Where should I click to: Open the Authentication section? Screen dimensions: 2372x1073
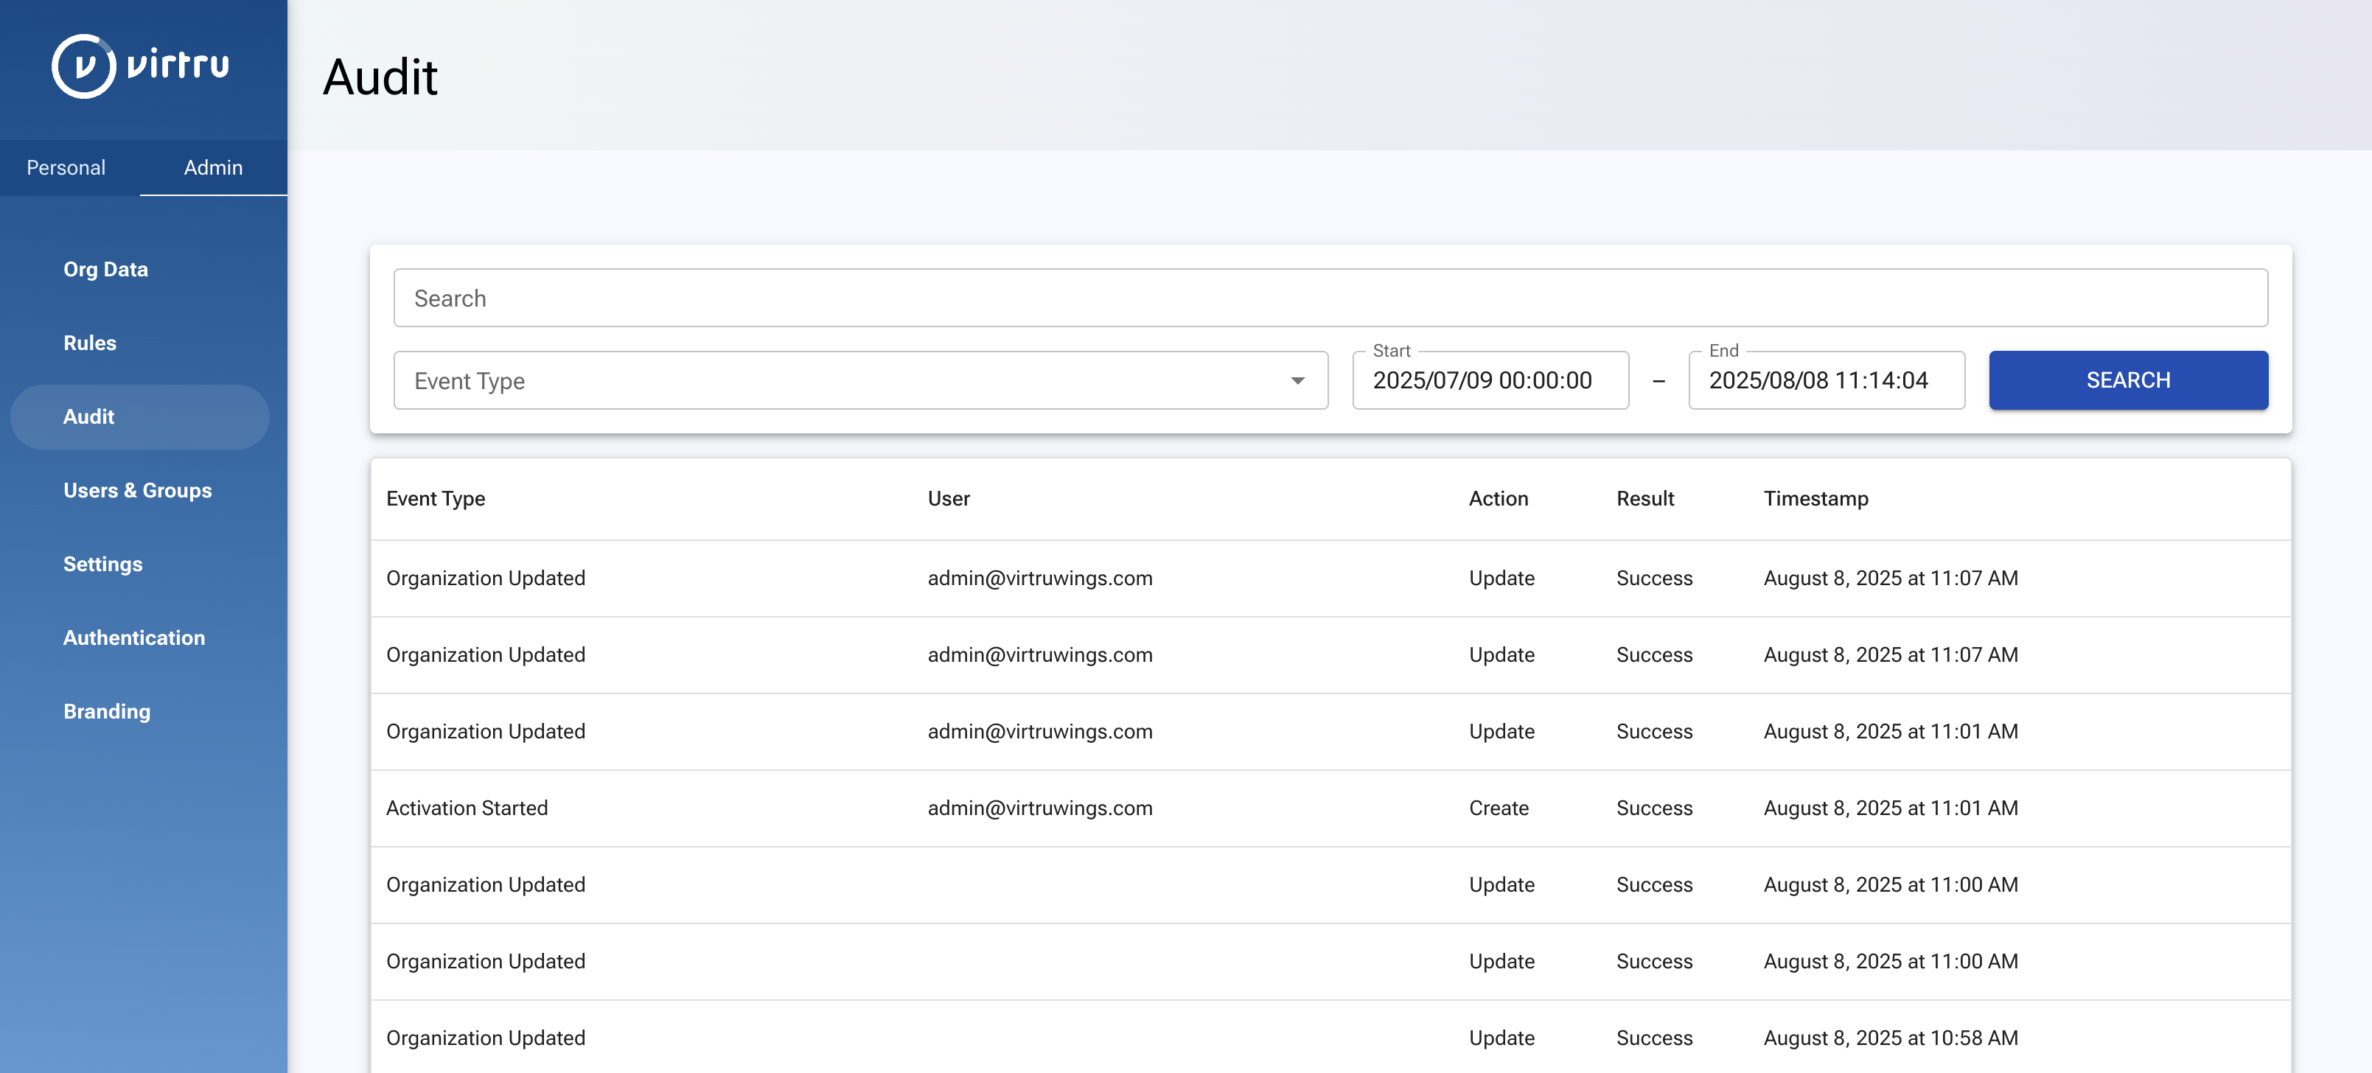(134, 637)
